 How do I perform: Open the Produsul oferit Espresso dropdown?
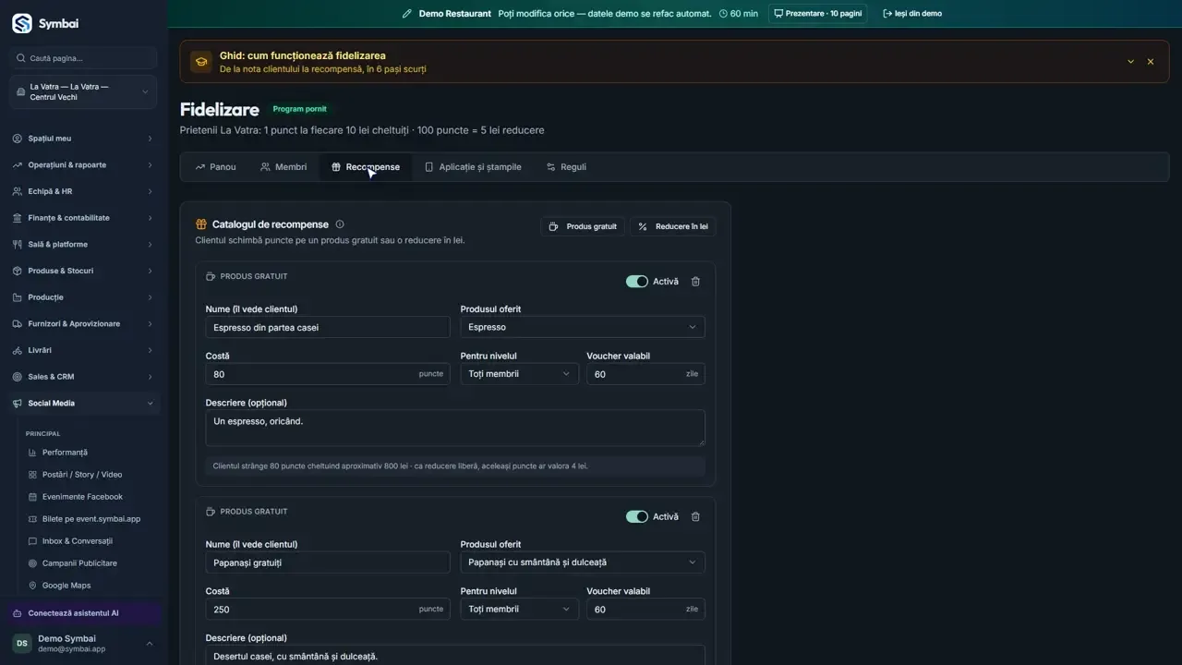[583, 327]
